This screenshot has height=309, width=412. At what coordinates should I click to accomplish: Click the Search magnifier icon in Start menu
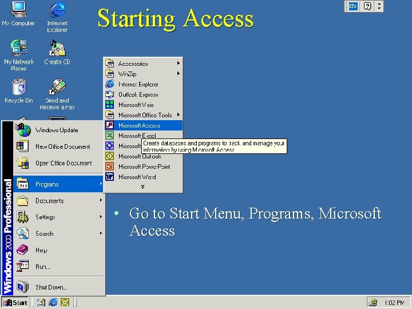(x=22, y=233)
